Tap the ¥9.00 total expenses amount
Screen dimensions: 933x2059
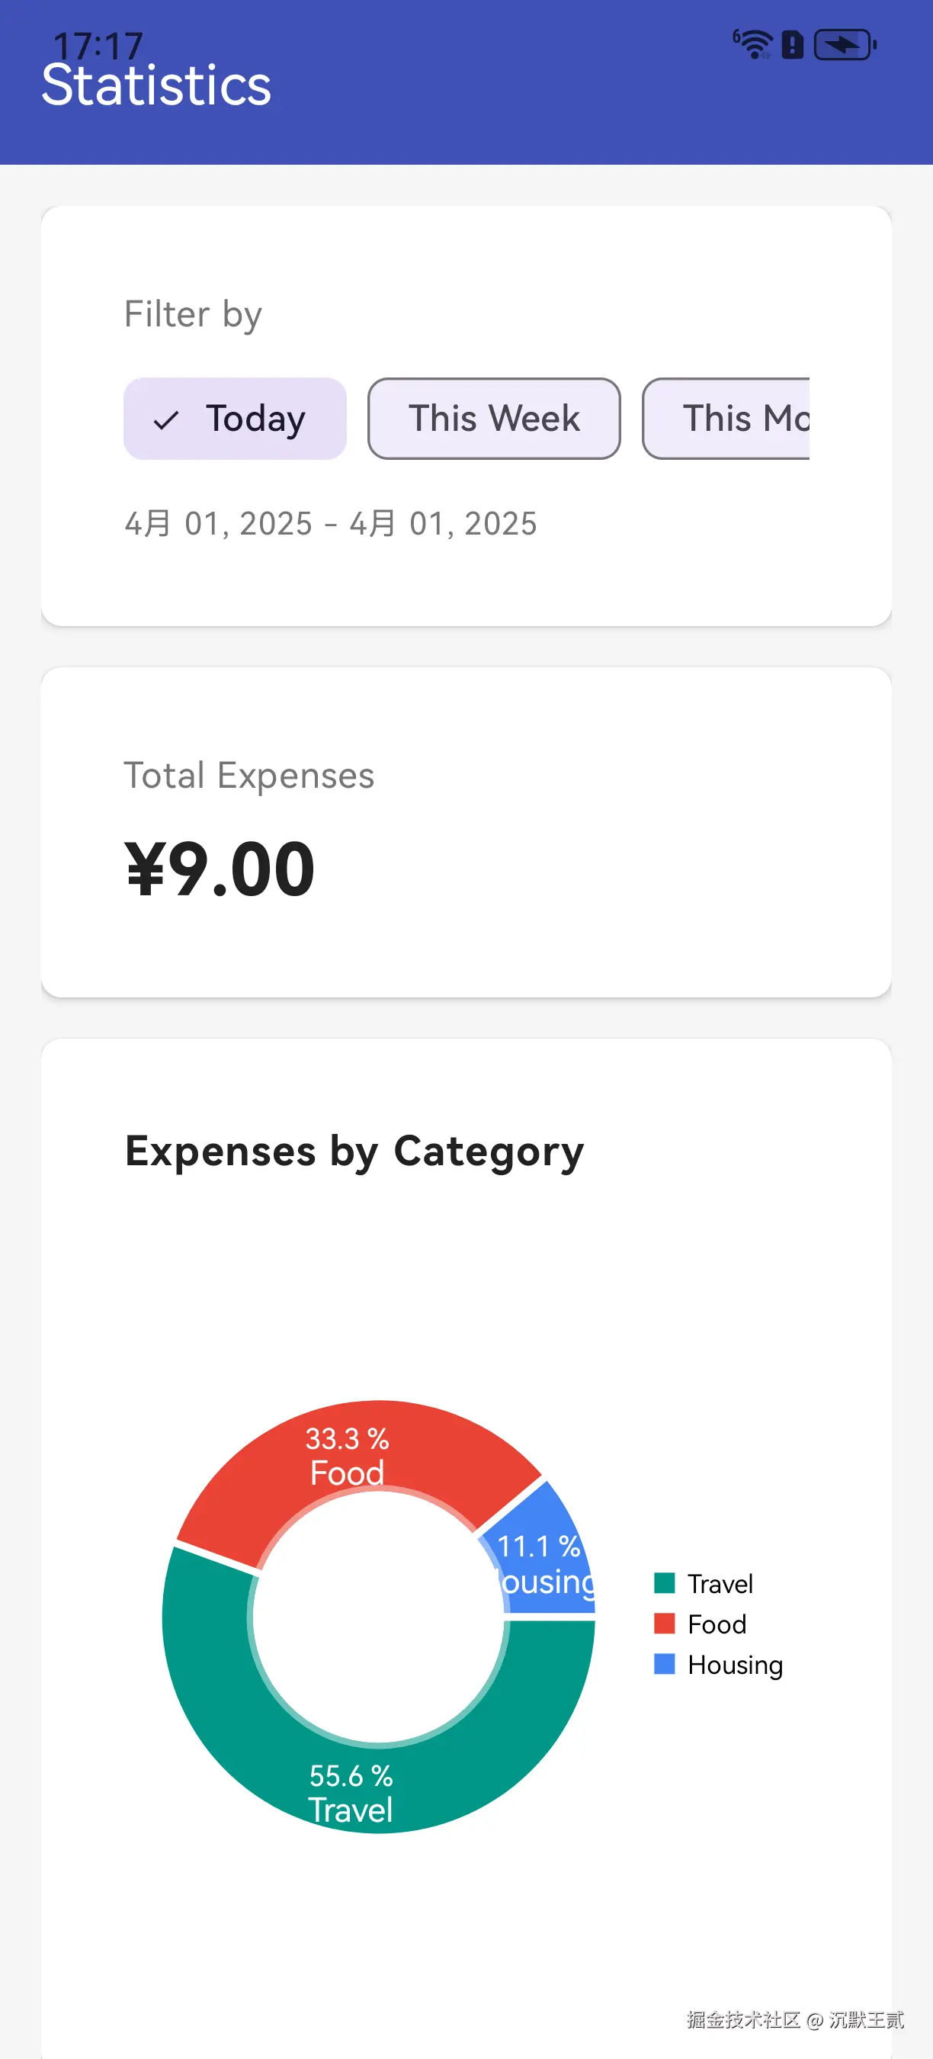(220, 869)
